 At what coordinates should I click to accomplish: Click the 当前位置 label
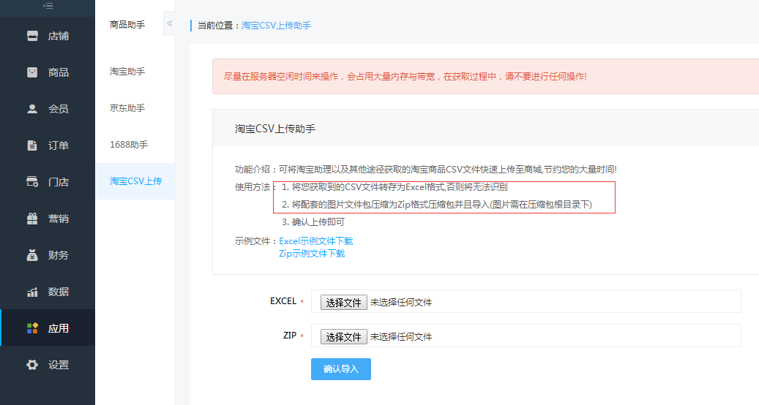coord(219,26)
